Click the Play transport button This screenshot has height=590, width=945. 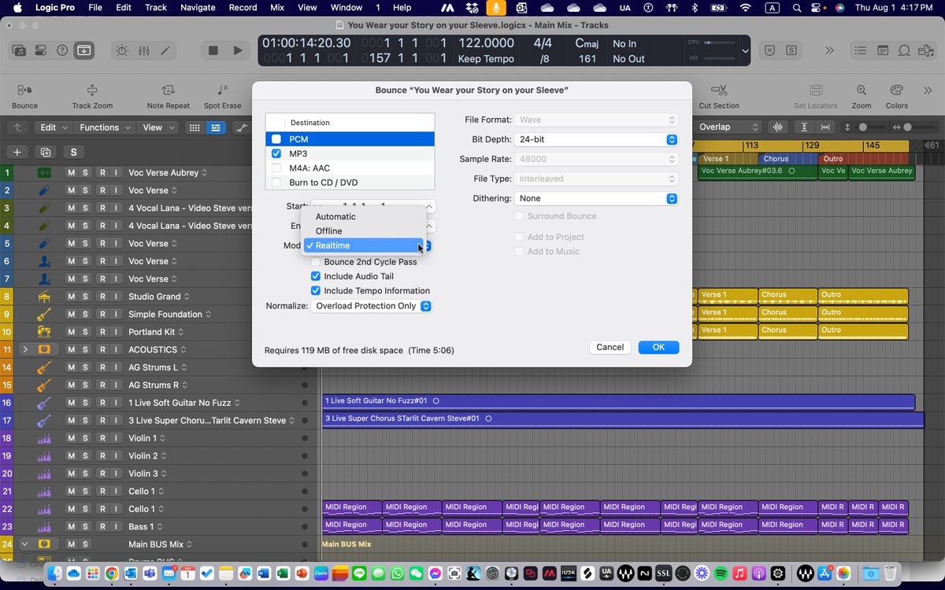pos(238,50)
